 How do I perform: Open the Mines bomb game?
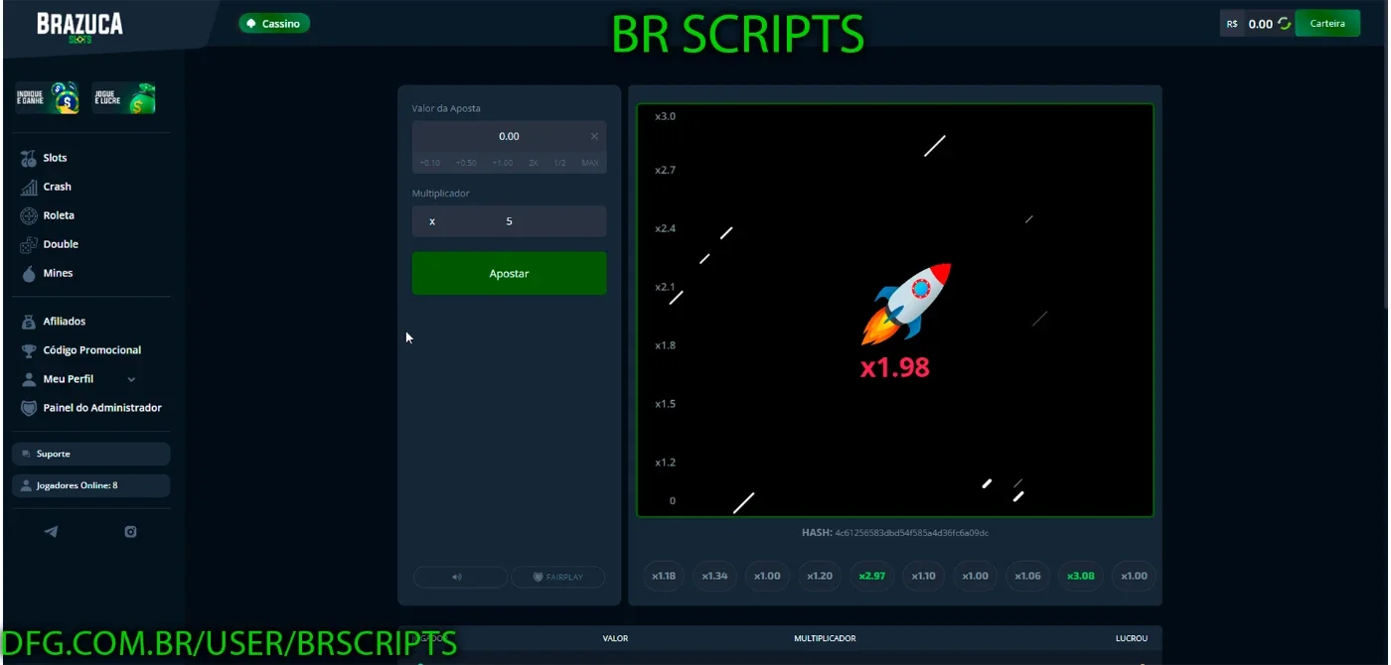pos(47,273)
